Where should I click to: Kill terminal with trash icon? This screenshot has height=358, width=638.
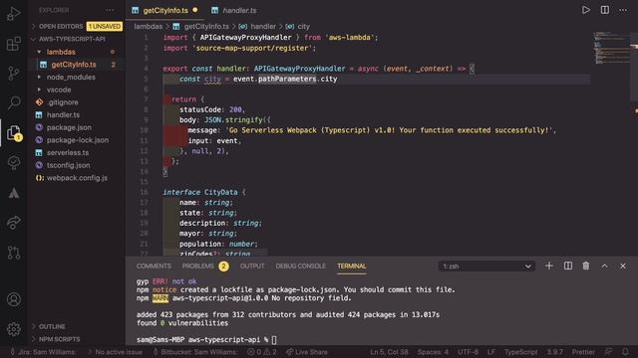pyautogui.click(x=586, y=266)
